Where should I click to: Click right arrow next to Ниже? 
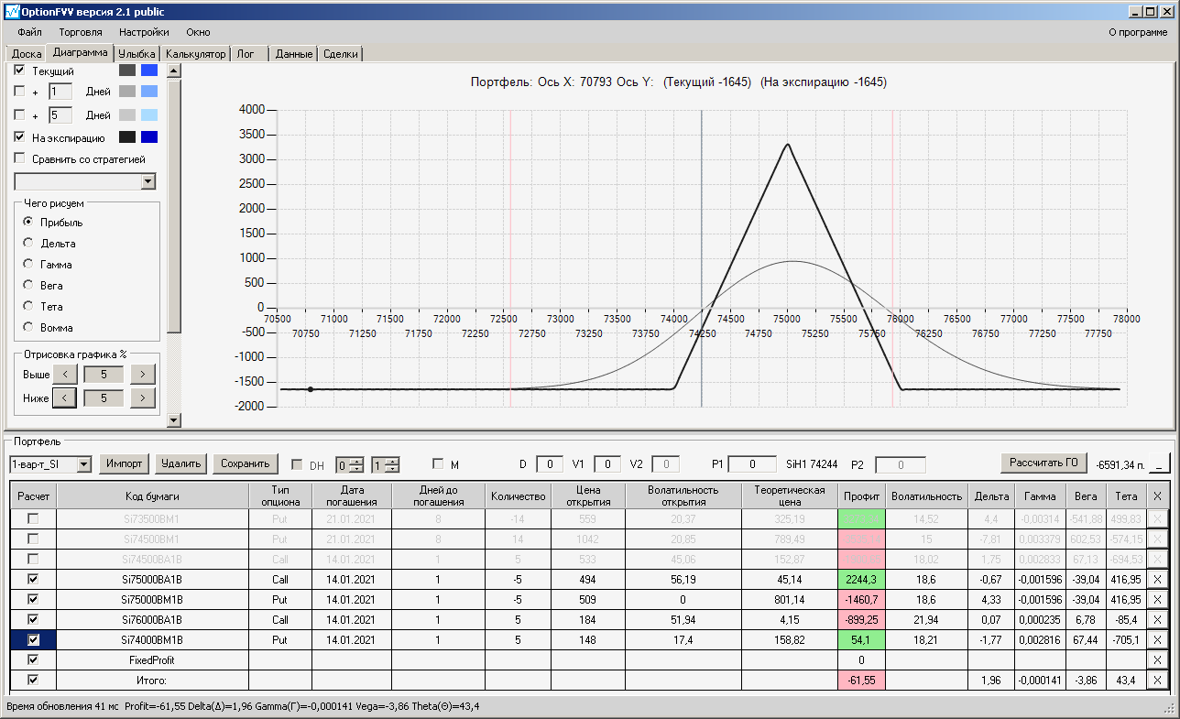(x=142, y=398)
